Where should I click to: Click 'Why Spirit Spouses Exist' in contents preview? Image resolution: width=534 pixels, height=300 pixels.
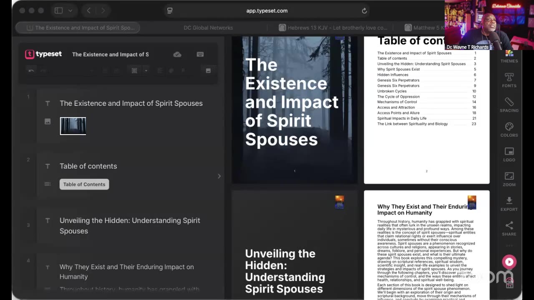[398, 70]
